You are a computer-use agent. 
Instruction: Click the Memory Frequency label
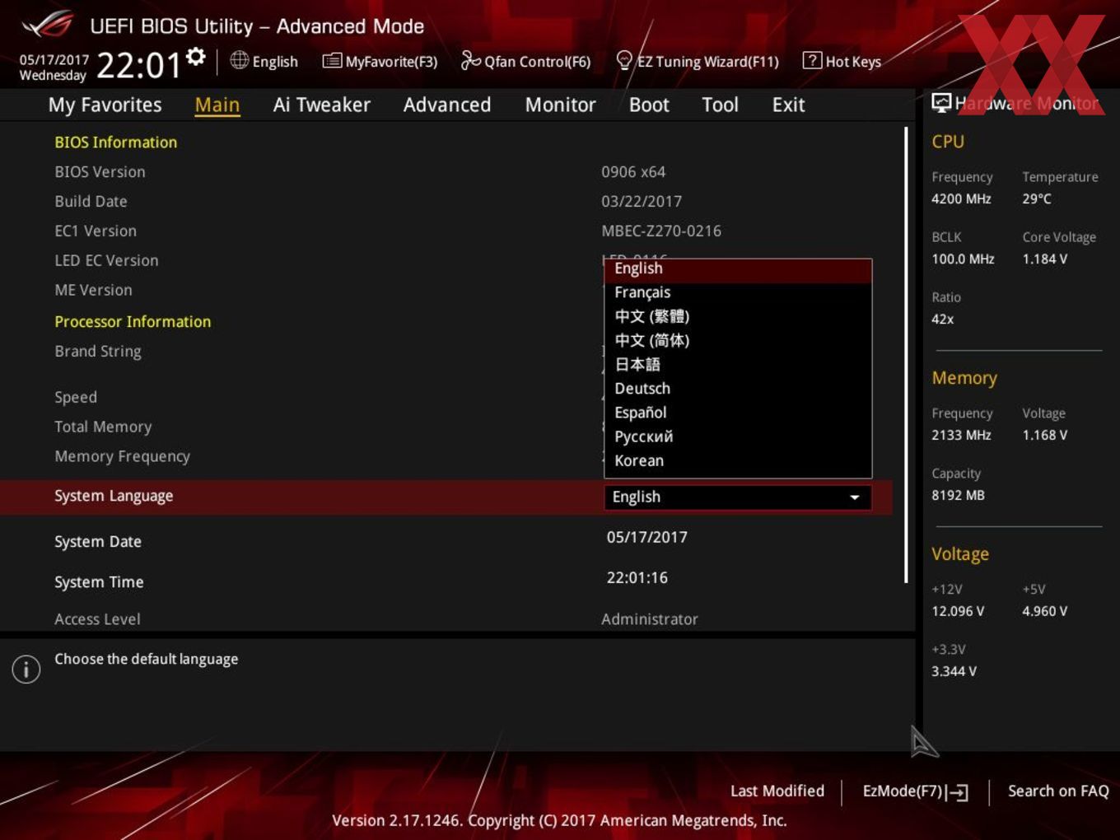click(x=122, y=457)
